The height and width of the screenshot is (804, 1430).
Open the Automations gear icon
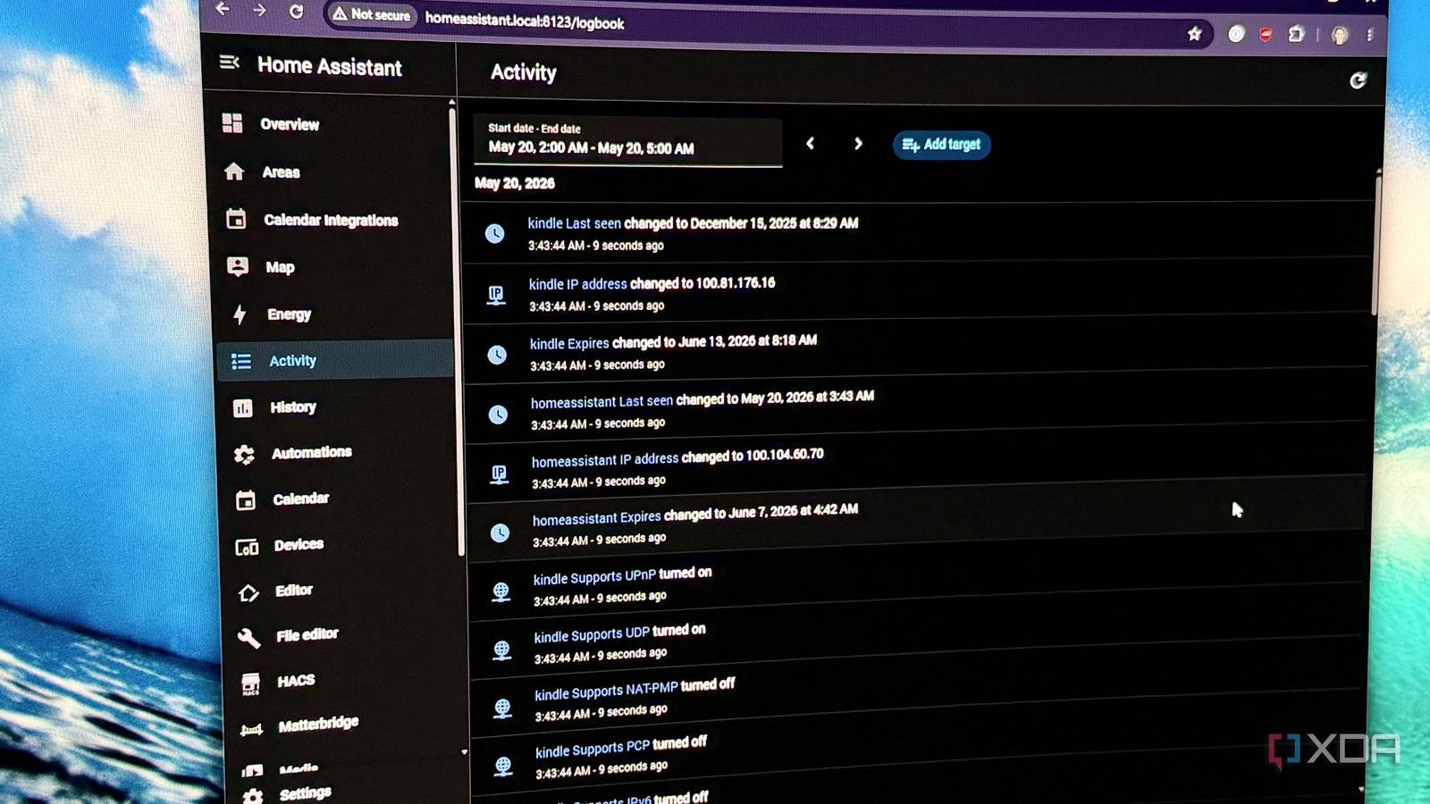tap(244, 454)
